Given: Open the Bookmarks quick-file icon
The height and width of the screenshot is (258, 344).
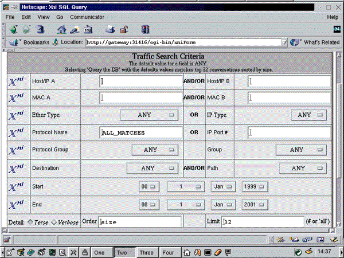Looking at the screenshot, I should 15,42.
